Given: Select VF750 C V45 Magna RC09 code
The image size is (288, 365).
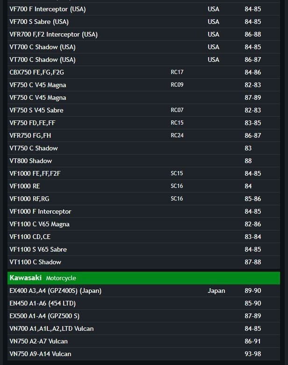Looking at the screenshot, I should point(177,85).
